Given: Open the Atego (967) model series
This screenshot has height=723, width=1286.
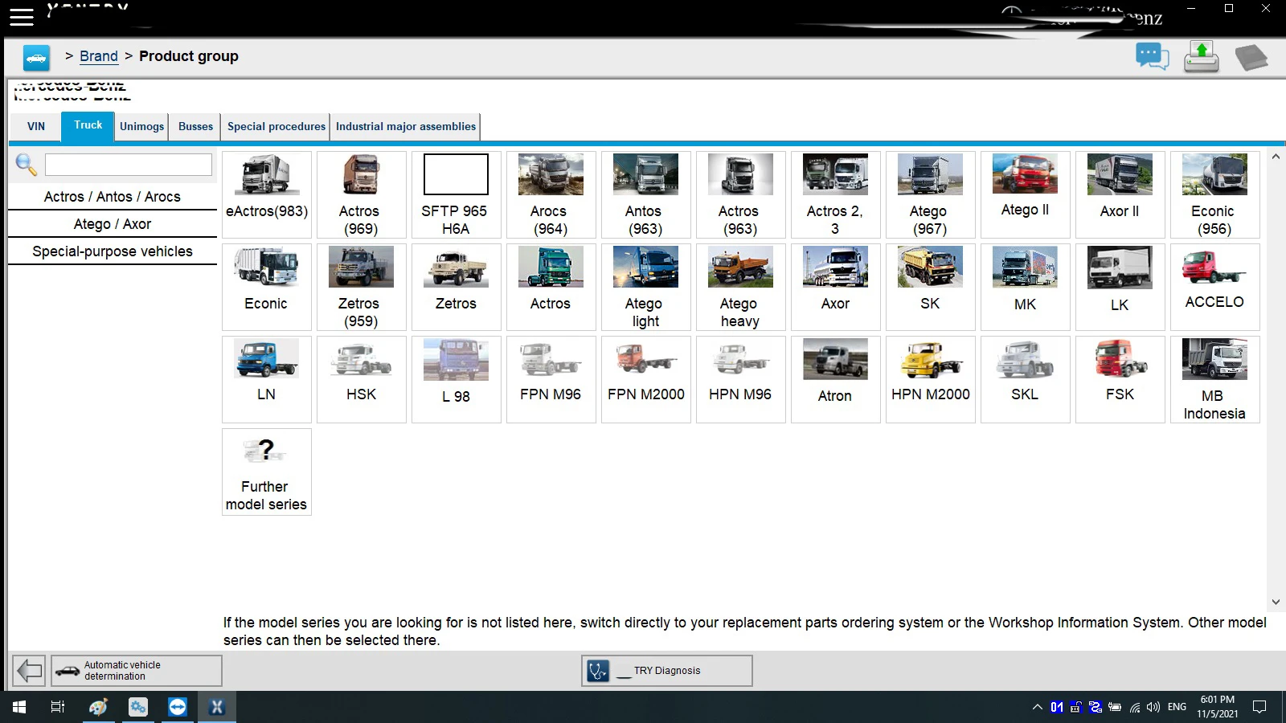Looking at the screenshot, I should [x=931, y=194].
